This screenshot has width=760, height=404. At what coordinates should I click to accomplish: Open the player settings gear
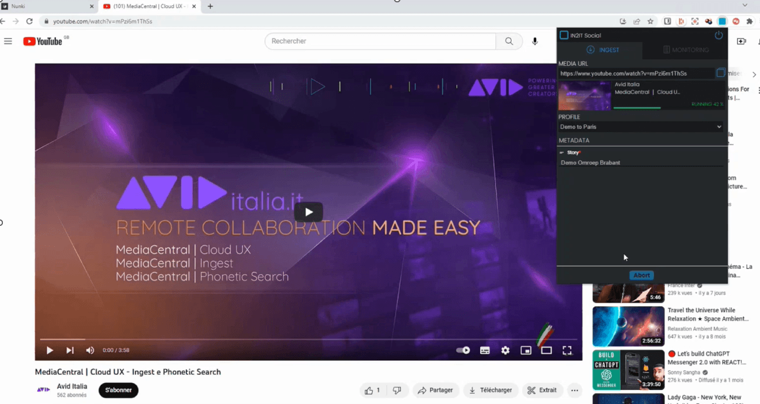[505, 350]
